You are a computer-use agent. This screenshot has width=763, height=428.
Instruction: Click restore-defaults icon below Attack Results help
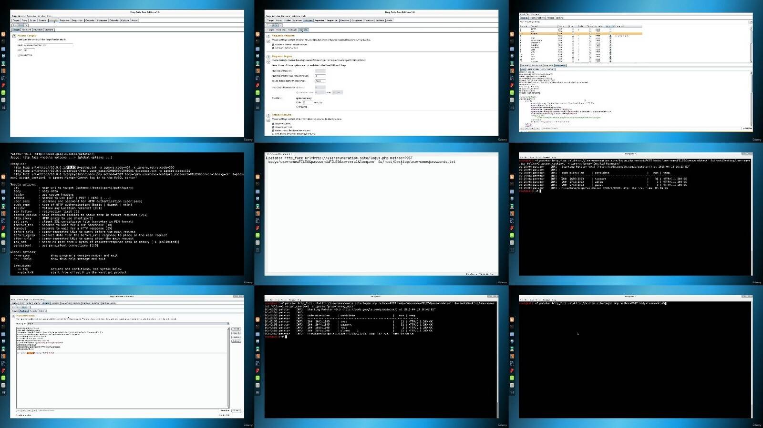[x=268, y=120]
